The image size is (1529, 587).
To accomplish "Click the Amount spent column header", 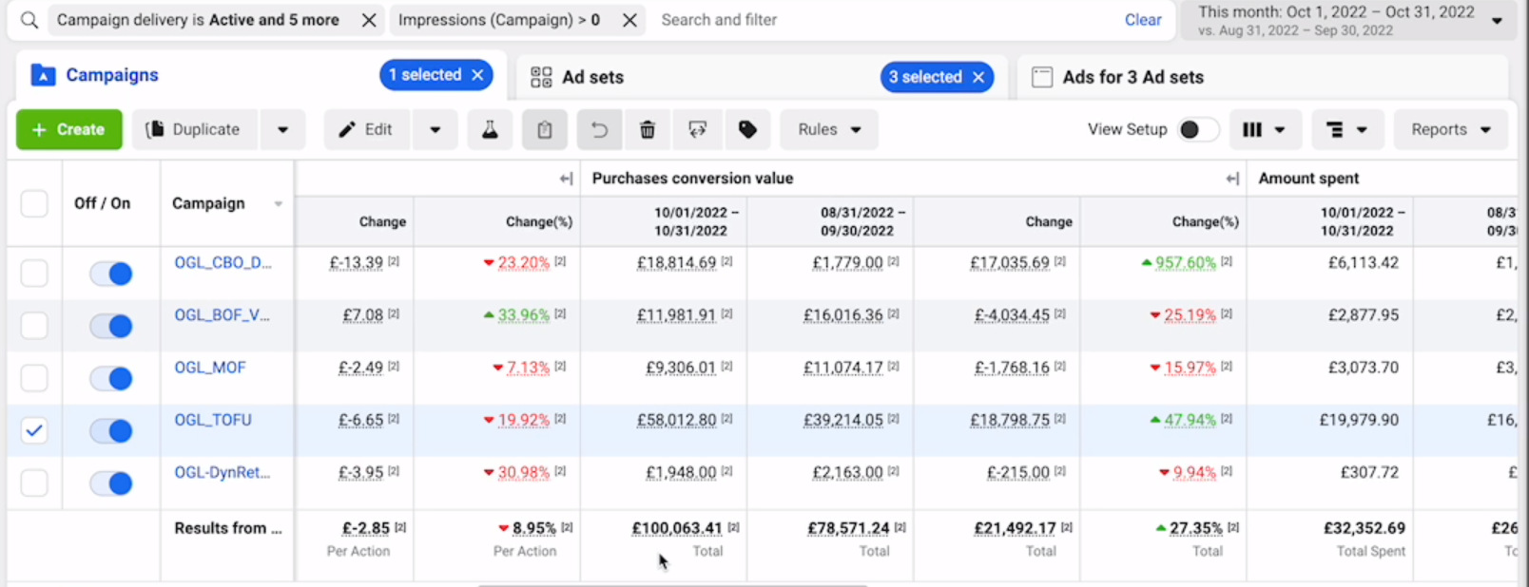I will (x=1308, y=179).
